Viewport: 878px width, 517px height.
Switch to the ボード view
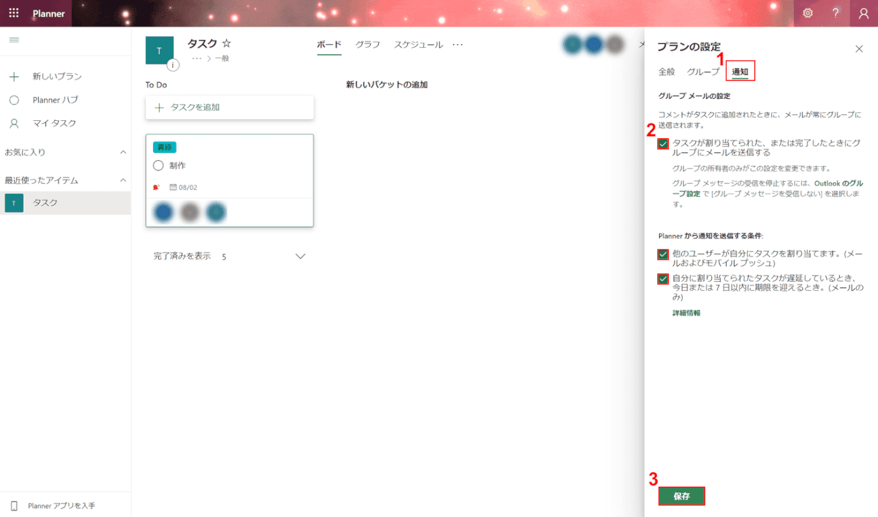[329, 45]
